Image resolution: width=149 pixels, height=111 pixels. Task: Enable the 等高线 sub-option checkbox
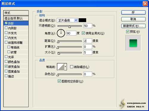(9, 47)
